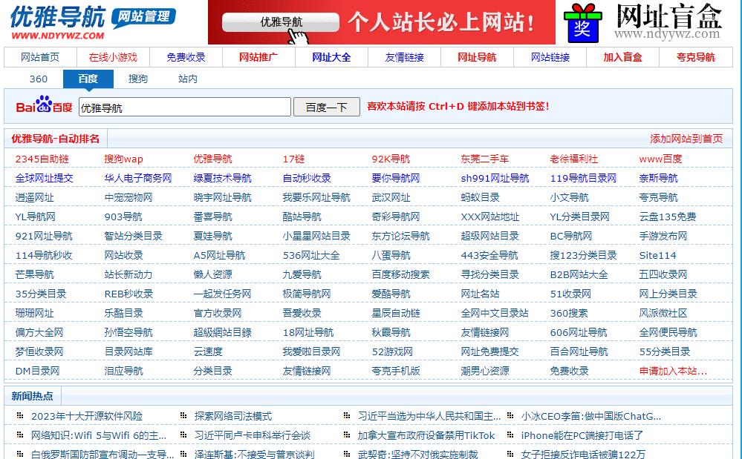742x459 pixels.
Task: Open news iPhone能在PC端接打电话了
Action: point(582,435)
